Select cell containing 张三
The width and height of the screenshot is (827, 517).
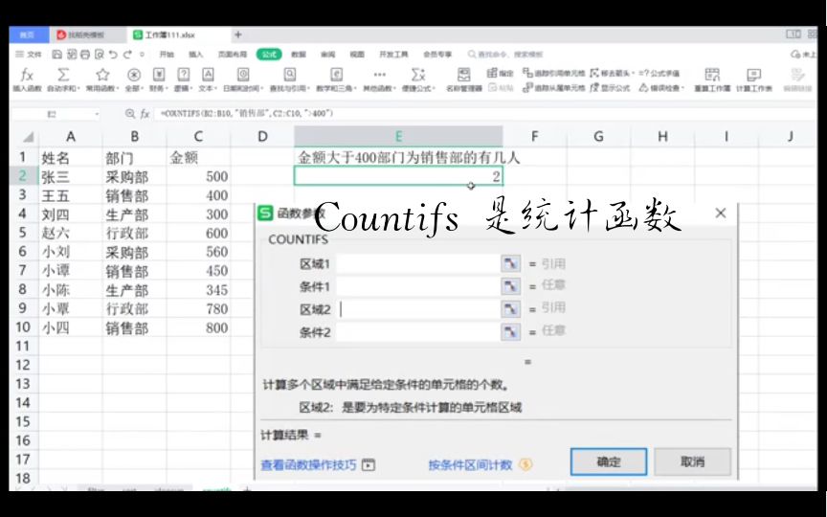pyautogui.click(x=70, y=176)
